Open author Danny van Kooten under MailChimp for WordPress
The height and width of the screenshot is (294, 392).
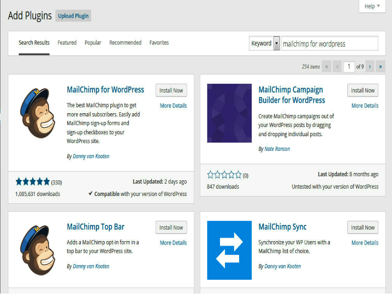coord(91,156)
